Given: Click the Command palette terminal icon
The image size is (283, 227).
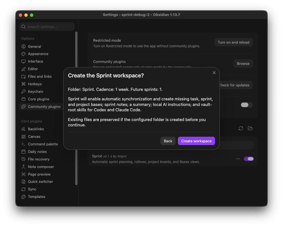Looking at the screenshot, I should [23, 144].
